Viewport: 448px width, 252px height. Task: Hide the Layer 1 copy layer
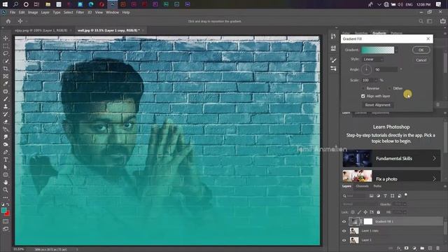coord(344,231)
